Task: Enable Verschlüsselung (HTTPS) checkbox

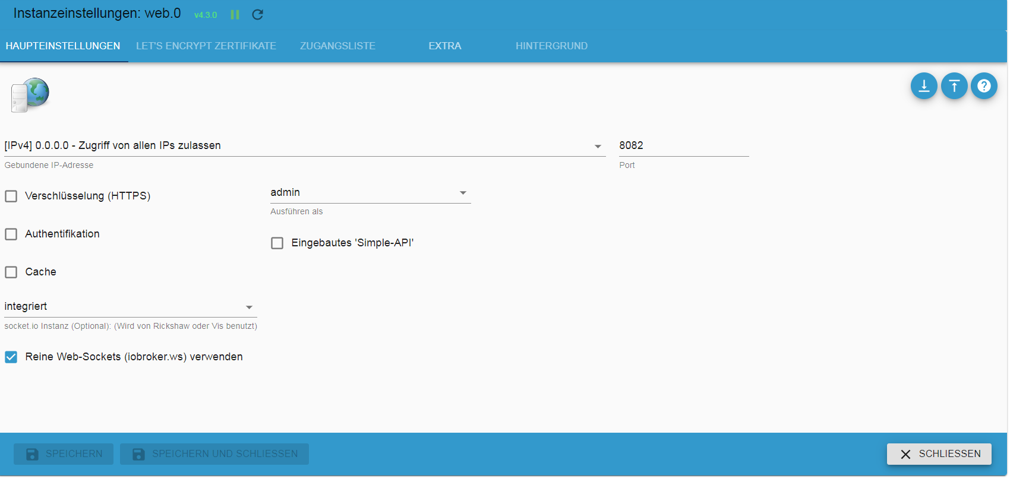Action: 11,196
